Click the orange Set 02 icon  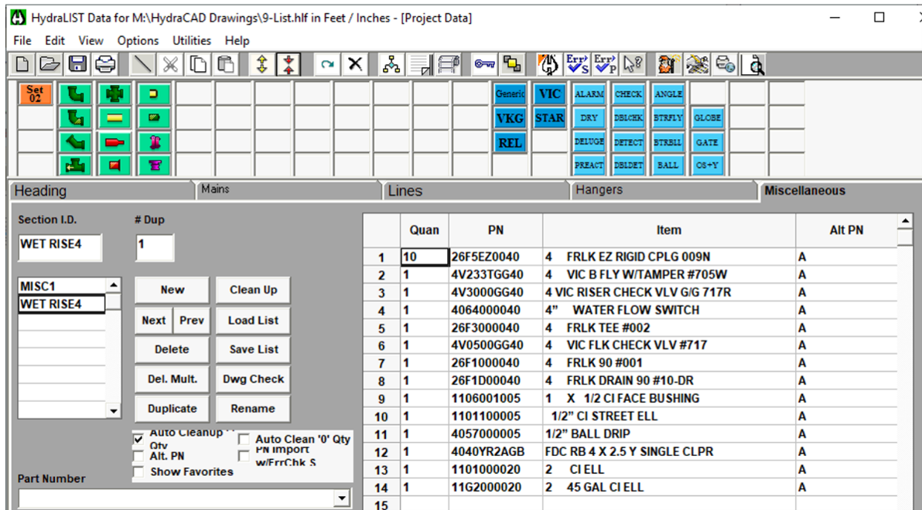coord(36,94)
